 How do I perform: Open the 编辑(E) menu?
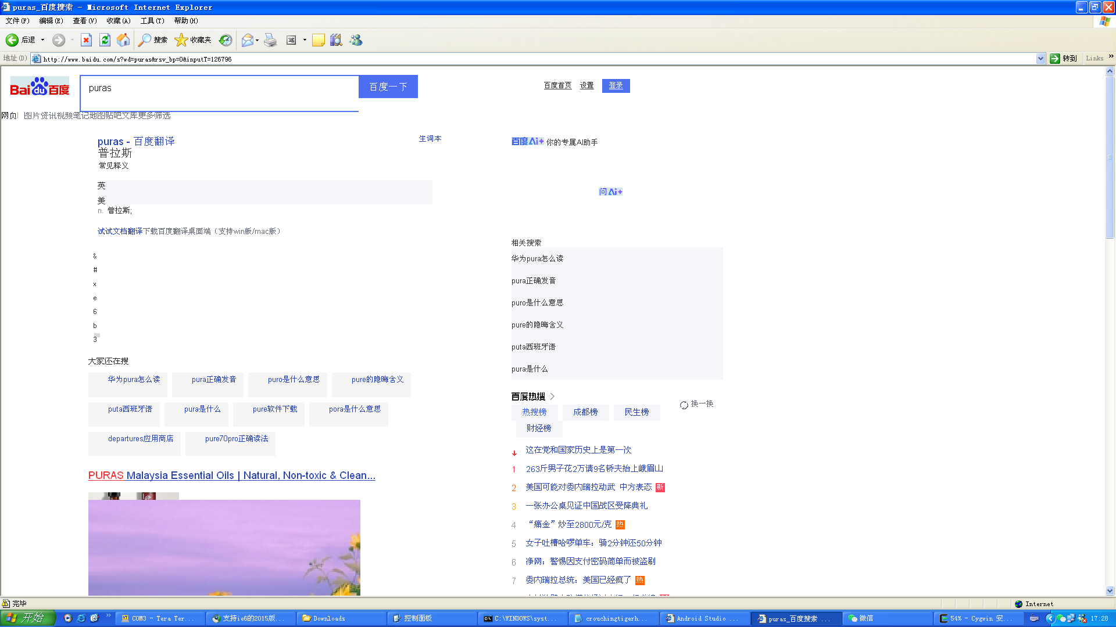pyautogui.click(x=51, y=21)
